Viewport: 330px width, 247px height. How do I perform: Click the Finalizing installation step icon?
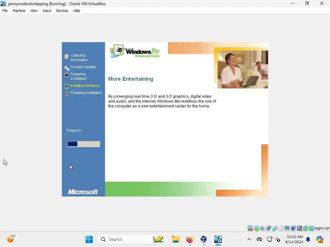(67, 94)
